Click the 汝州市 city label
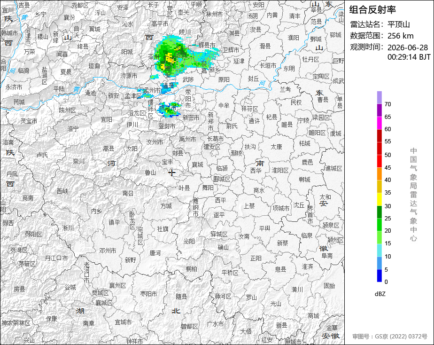 pos(155,142)
